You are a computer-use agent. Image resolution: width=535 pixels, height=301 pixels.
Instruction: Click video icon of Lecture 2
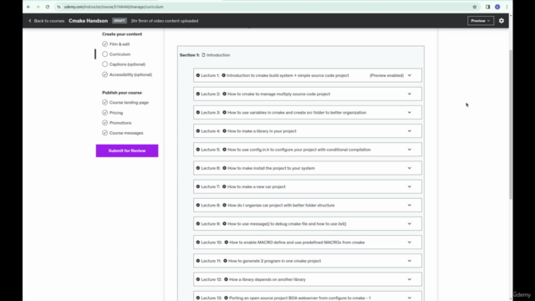(x=225, y=94)
